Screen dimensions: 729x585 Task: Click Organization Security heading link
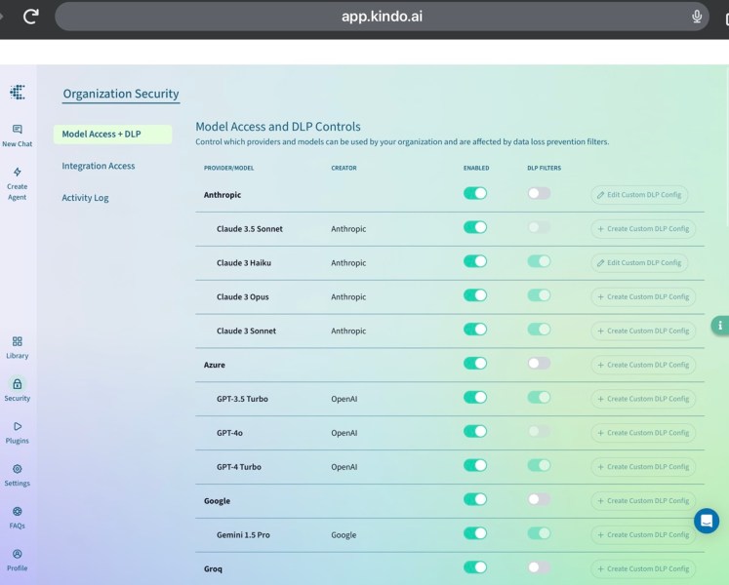tap(121, 94)
